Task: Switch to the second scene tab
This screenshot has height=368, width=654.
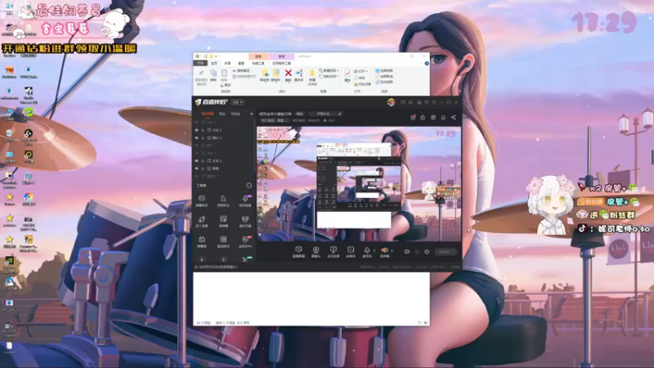Action: tap(222, 114)
